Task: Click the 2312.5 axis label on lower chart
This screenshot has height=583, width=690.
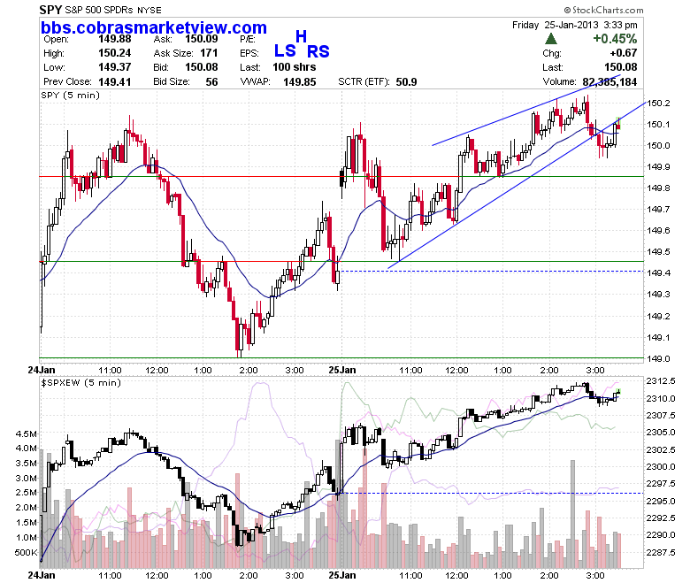Action: click(x=661, y=381)
